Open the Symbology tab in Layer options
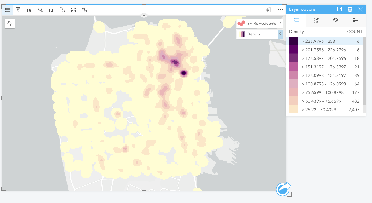The width and height of the screenshot is (372, 203). (x=316, y=20)
